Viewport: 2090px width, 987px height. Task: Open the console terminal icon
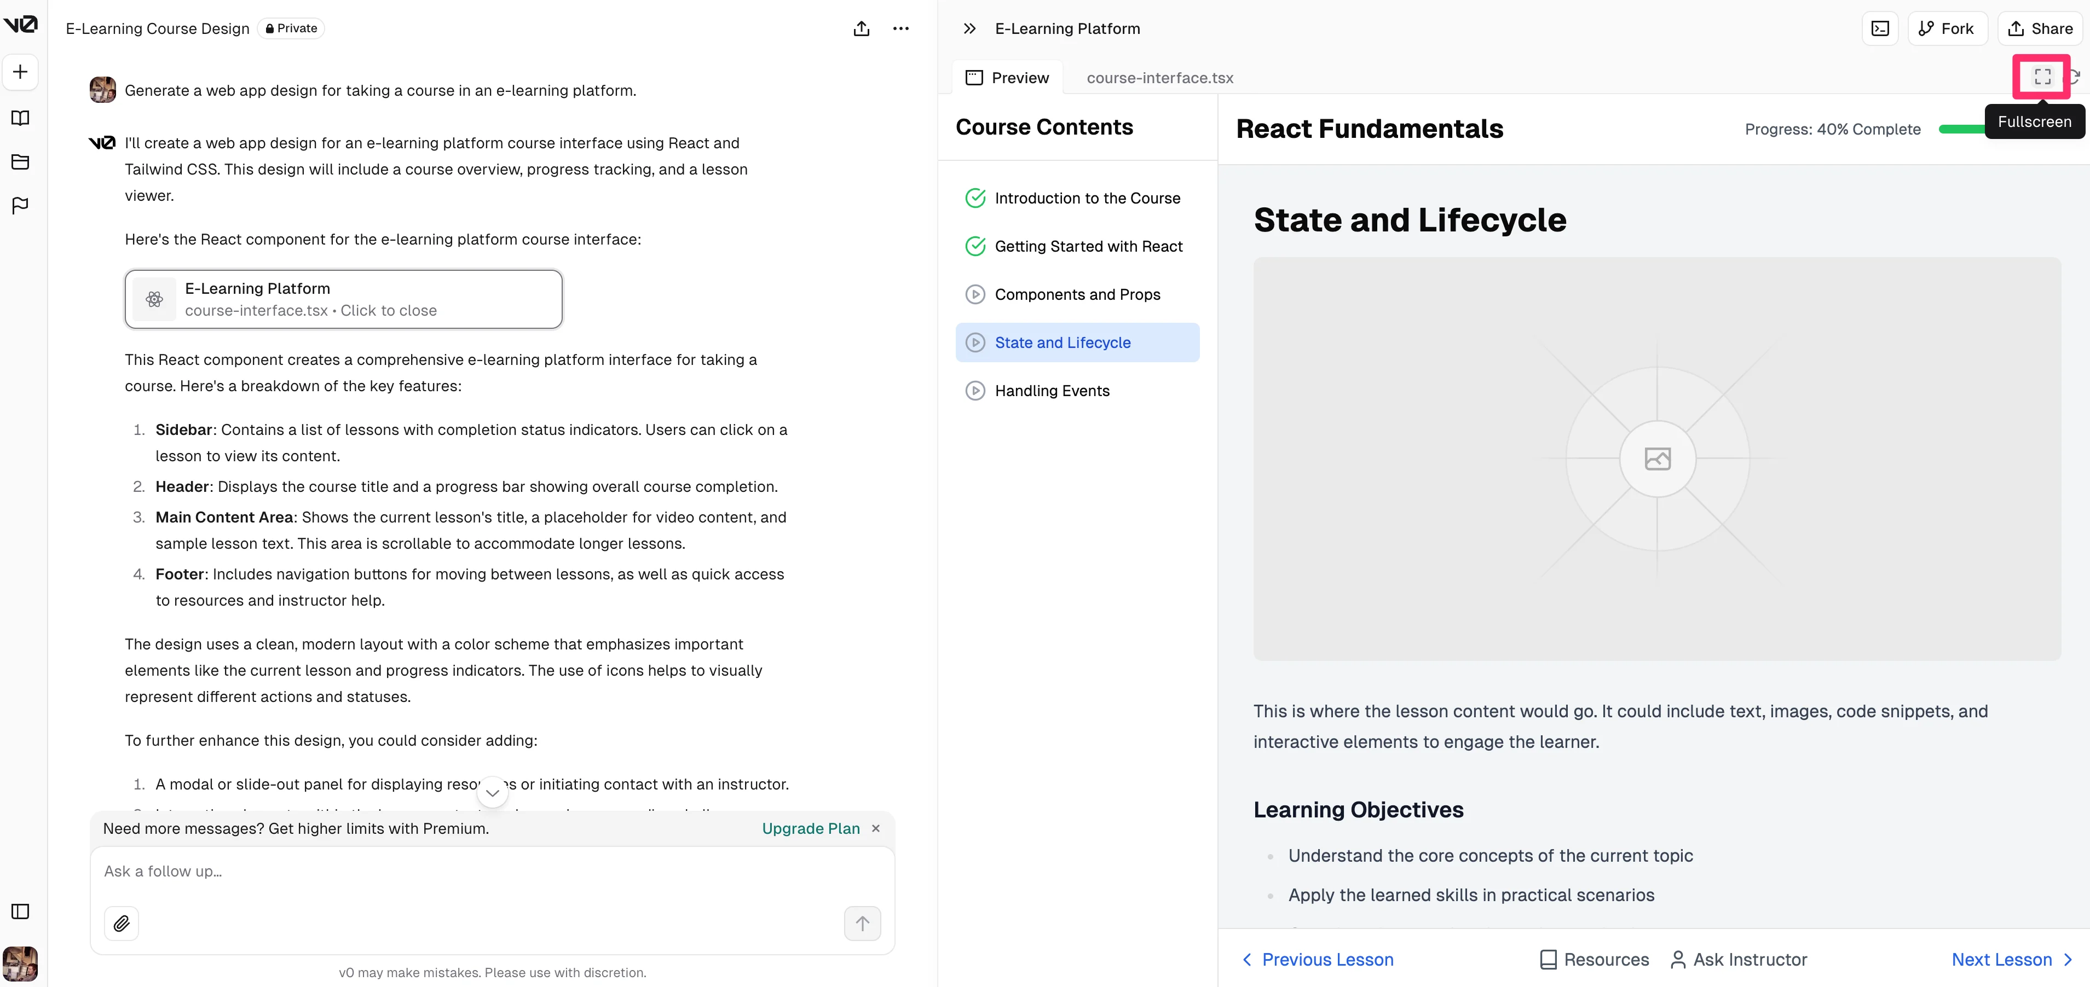(x=1880, y=28)
